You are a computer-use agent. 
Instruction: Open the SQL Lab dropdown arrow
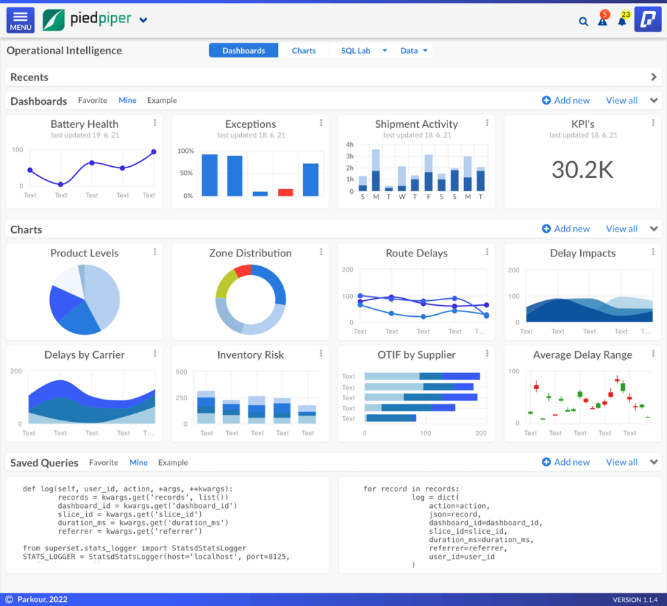click(384, 51)
